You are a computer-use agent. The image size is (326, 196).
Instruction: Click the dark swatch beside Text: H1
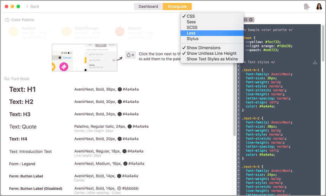[x=120, y=90]
